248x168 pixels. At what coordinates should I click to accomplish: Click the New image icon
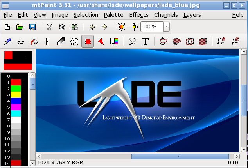(7, 27)
